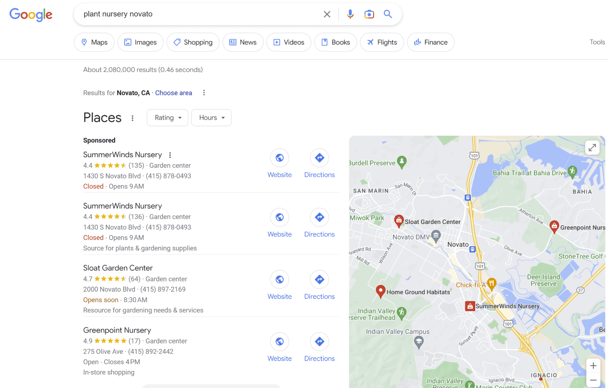This screenshot has height=388, width=608.
Task: Open Google Lens camera search
Action: pyautogui.click(x=369, y=14)
